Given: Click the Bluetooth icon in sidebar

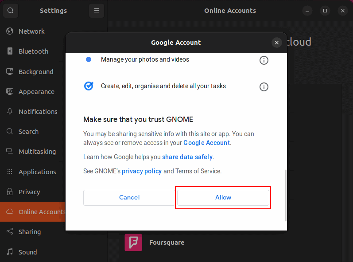Looking at the screenshot, I should pos(10,51).
